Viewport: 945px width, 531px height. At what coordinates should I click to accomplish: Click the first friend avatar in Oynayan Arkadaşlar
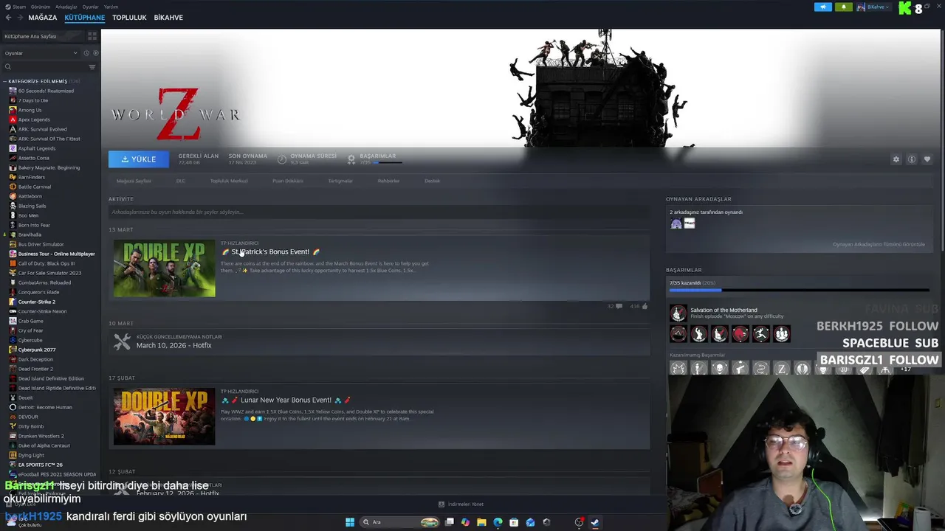676,223
